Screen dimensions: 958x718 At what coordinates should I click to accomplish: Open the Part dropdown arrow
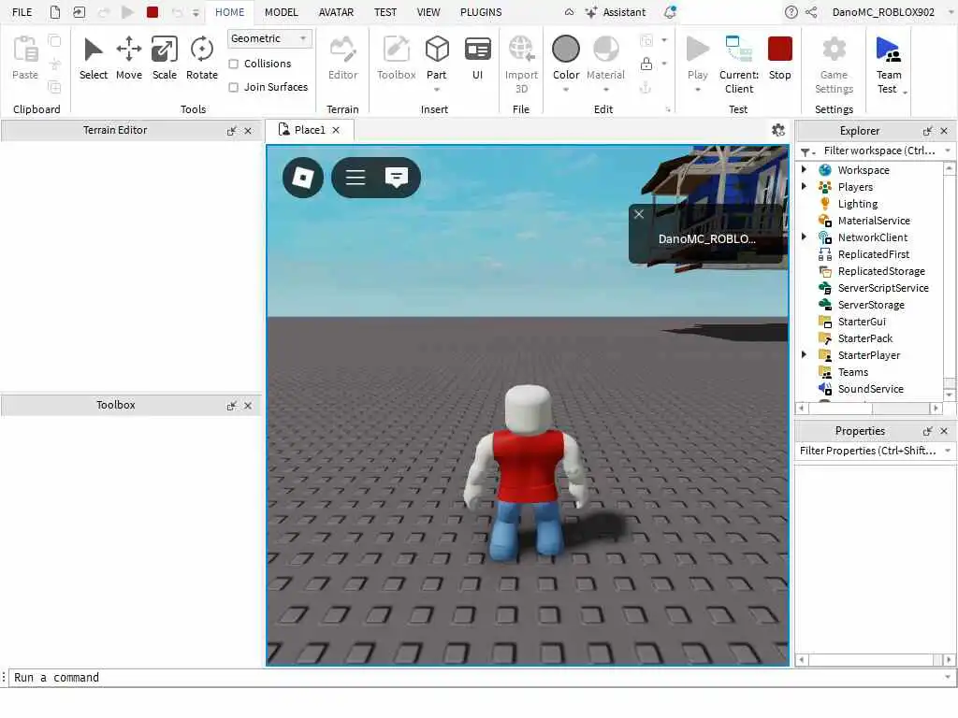437,90
